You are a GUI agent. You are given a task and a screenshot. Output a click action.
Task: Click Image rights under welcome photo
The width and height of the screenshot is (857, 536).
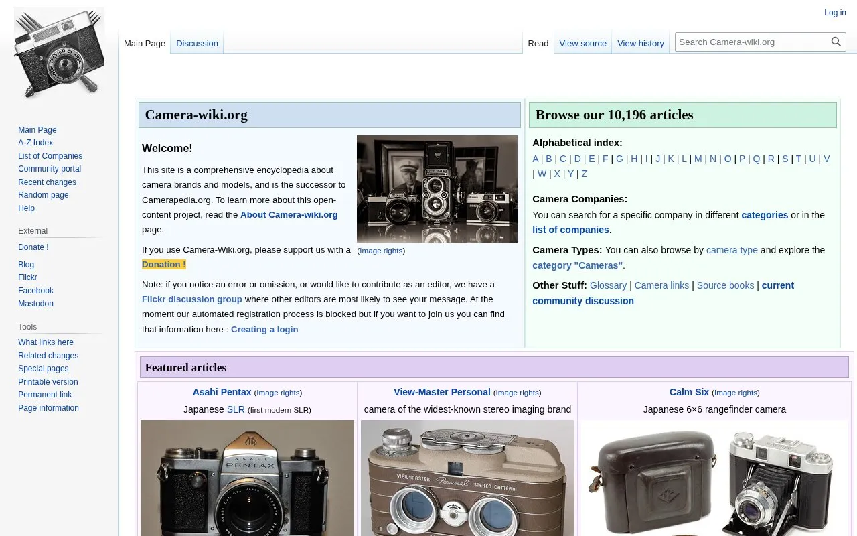click(x=381, y=251)
